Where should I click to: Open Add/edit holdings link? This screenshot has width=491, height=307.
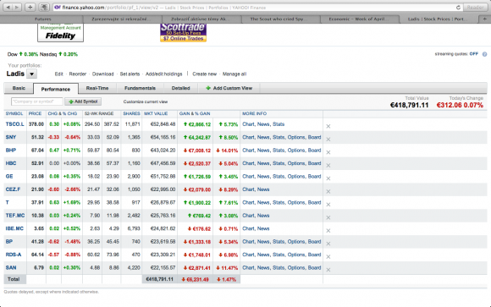[x=163, y=74]
